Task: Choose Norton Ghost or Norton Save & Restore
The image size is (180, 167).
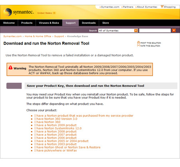Action: click(x=67, y=147)
